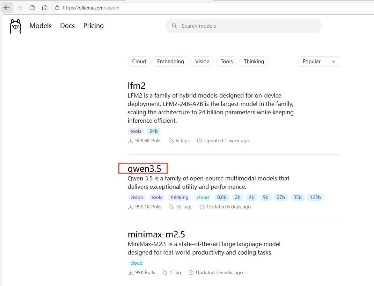
Task: Click 'Updated 3 weeks ago' text
Action: coord(219,273)
